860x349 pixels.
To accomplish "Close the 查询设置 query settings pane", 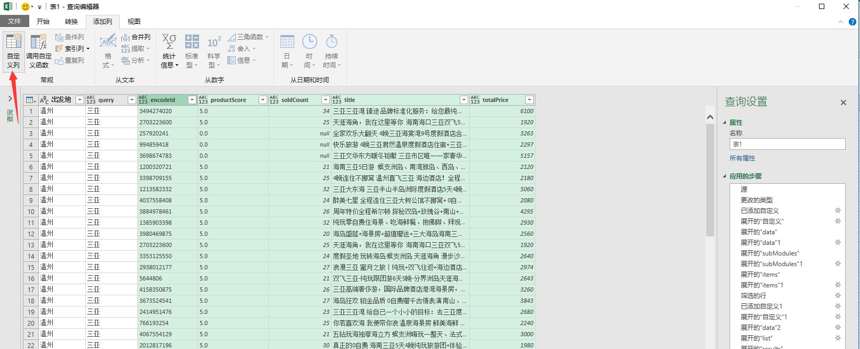I will [843, 103].
